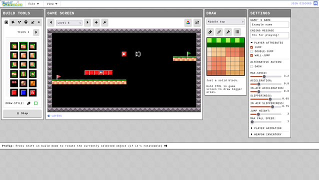Enable the Double-Jump checkbox

coord(251,51)
